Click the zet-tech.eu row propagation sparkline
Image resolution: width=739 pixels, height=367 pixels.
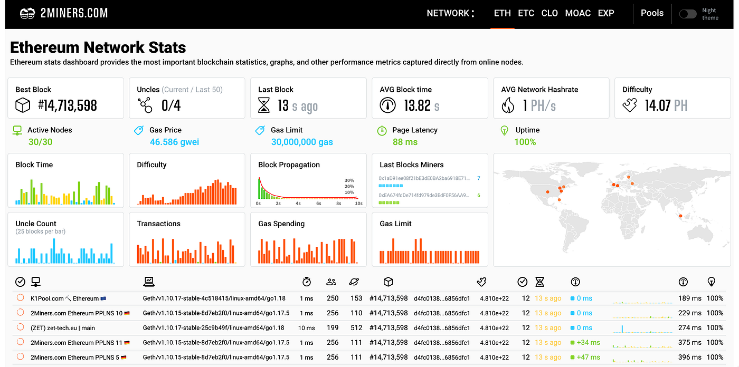(642, 329)
